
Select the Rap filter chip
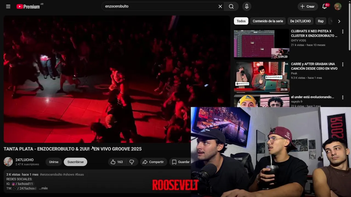pyautogui.click(x=321, y=21)
